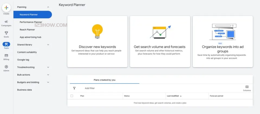The height and width of the screenshot is (114, 260).
Task: Toggle the select-all plans checkbox
Action: pyautogui.click(x=72, y=96)
